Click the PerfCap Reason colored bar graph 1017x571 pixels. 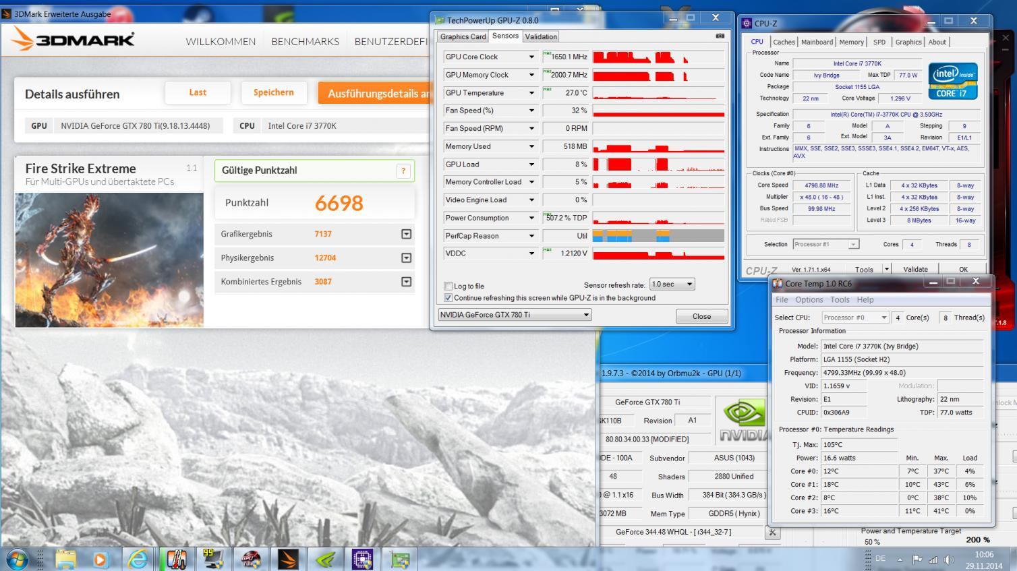[658, 236]
